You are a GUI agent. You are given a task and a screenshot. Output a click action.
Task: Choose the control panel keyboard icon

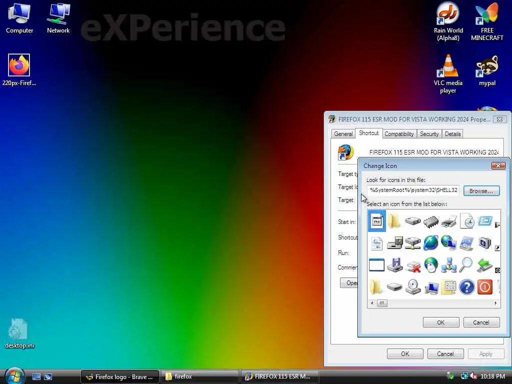click(466, 243)
